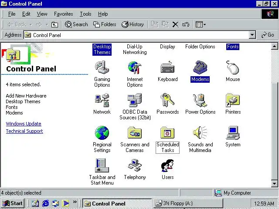This screenshot has height=209, width=279.
Task: Click the Go button
Action: pyautogui.click(x=268, y=35)
